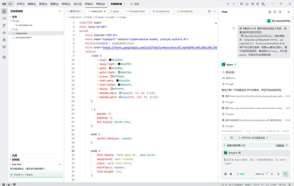Toggle primary sidebar layout icon in title bar
Image resolution: width=294 pixels, height=186 pixels.
[x=242, y=4]
